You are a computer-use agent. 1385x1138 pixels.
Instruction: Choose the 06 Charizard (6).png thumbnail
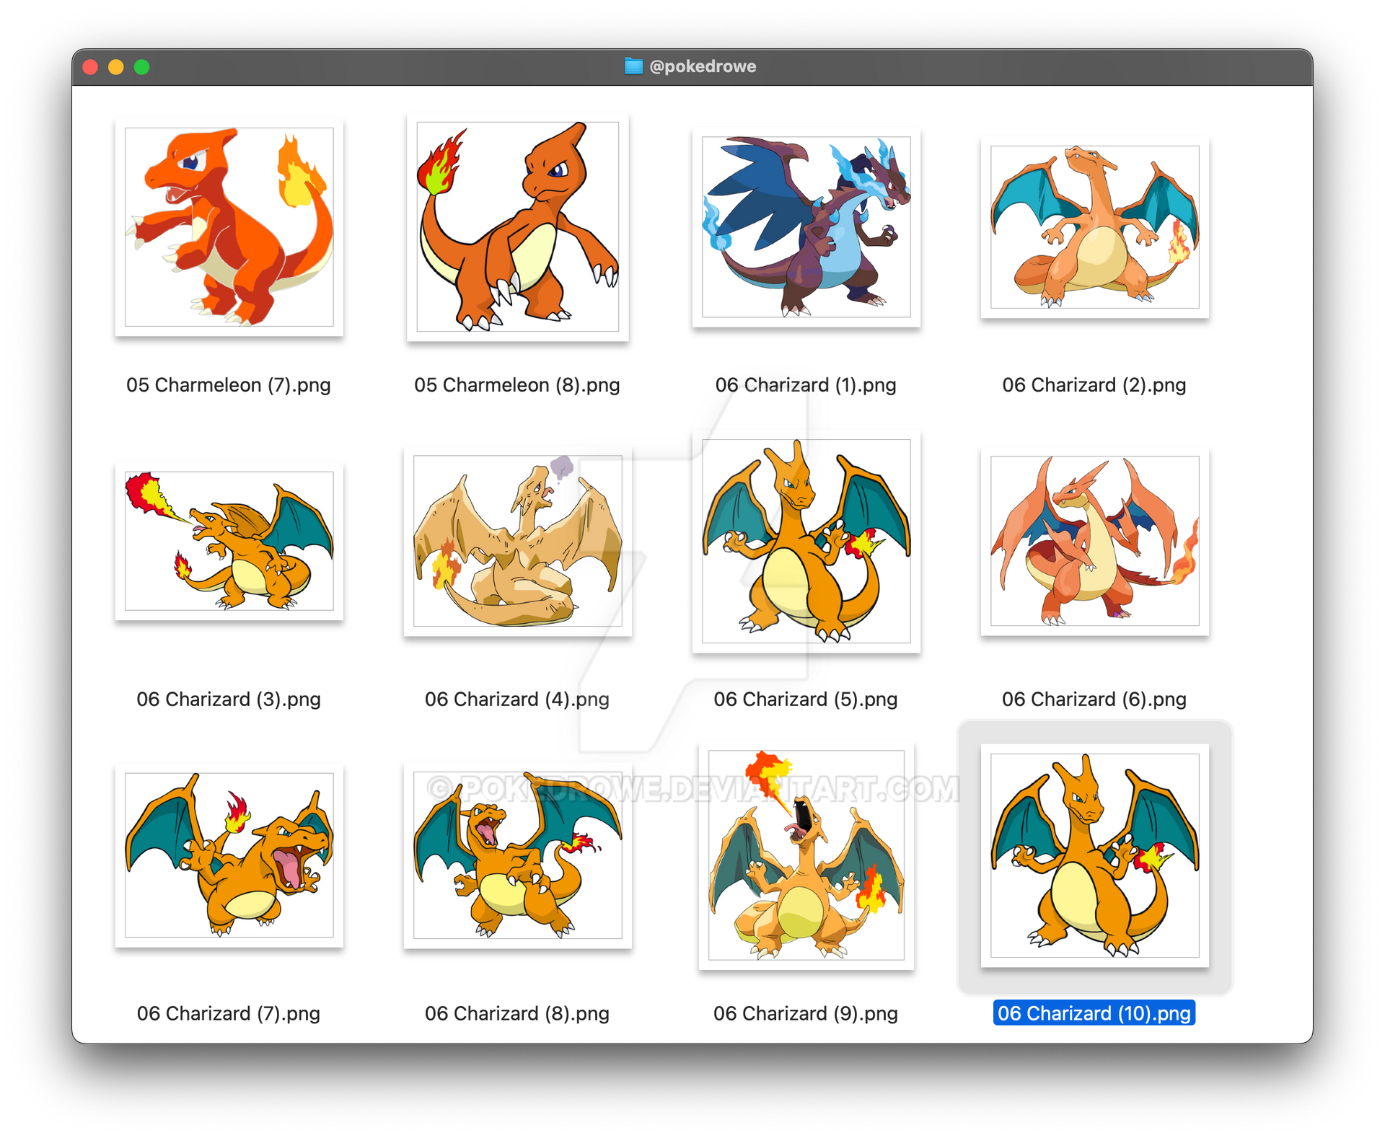pyautogui.click(x=1095, y=541)
